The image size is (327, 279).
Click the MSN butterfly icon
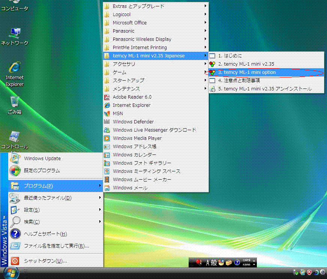point(107,113)
